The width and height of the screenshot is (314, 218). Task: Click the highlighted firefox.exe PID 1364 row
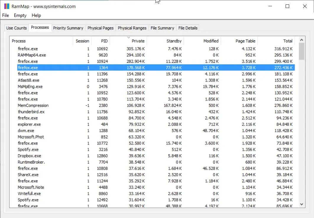(156, 68)
